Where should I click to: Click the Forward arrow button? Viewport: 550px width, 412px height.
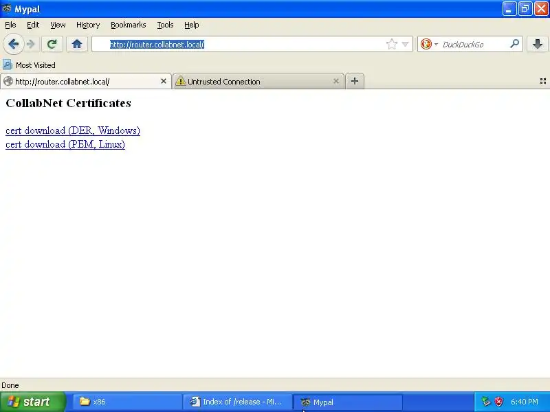point(30,44)
